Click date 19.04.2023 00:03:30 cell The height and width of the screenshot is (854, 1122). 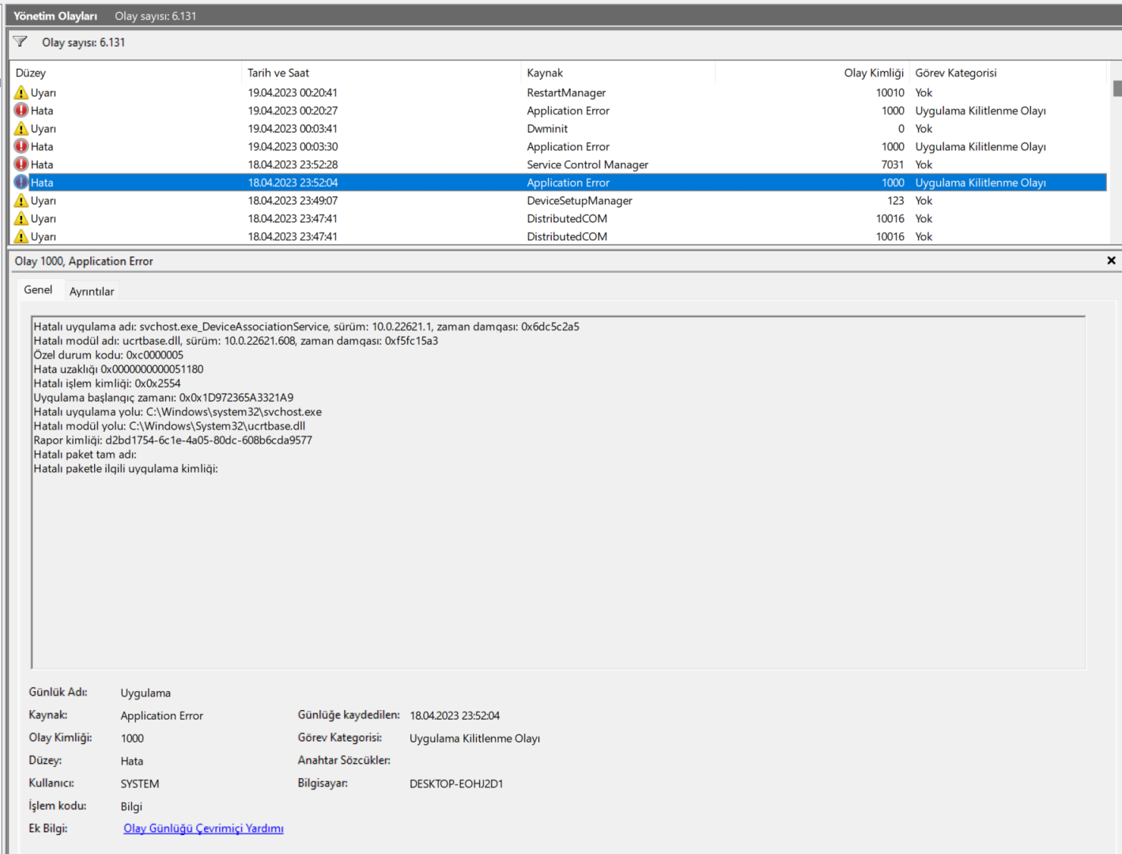(x=293, y=146)
